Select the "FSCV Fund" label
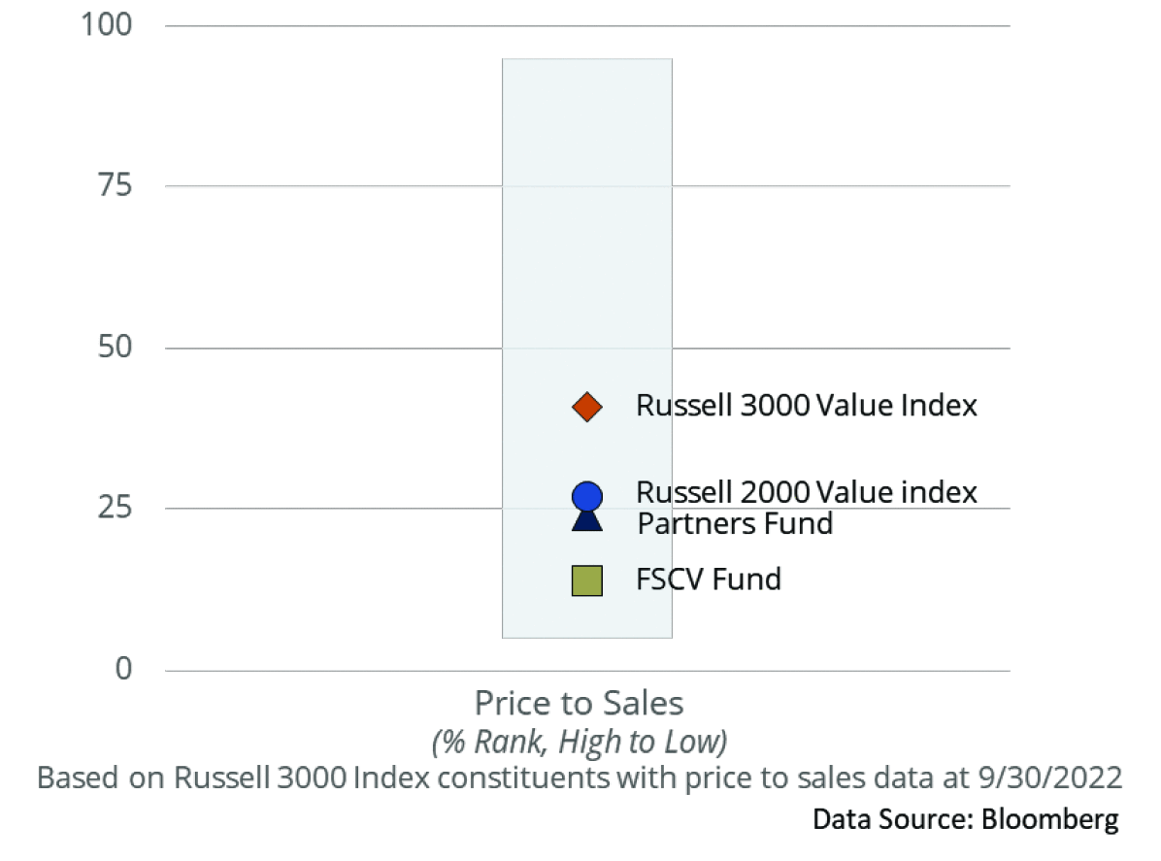The height and width of the screenshot is (861, 1161). click(709, 580)
